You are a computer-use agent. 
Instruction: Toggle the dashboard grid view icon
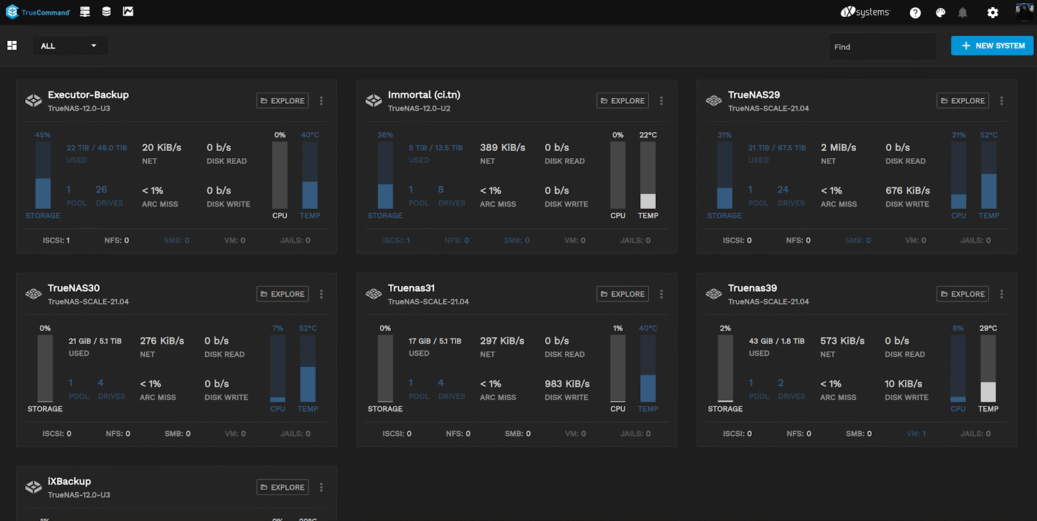12,45
